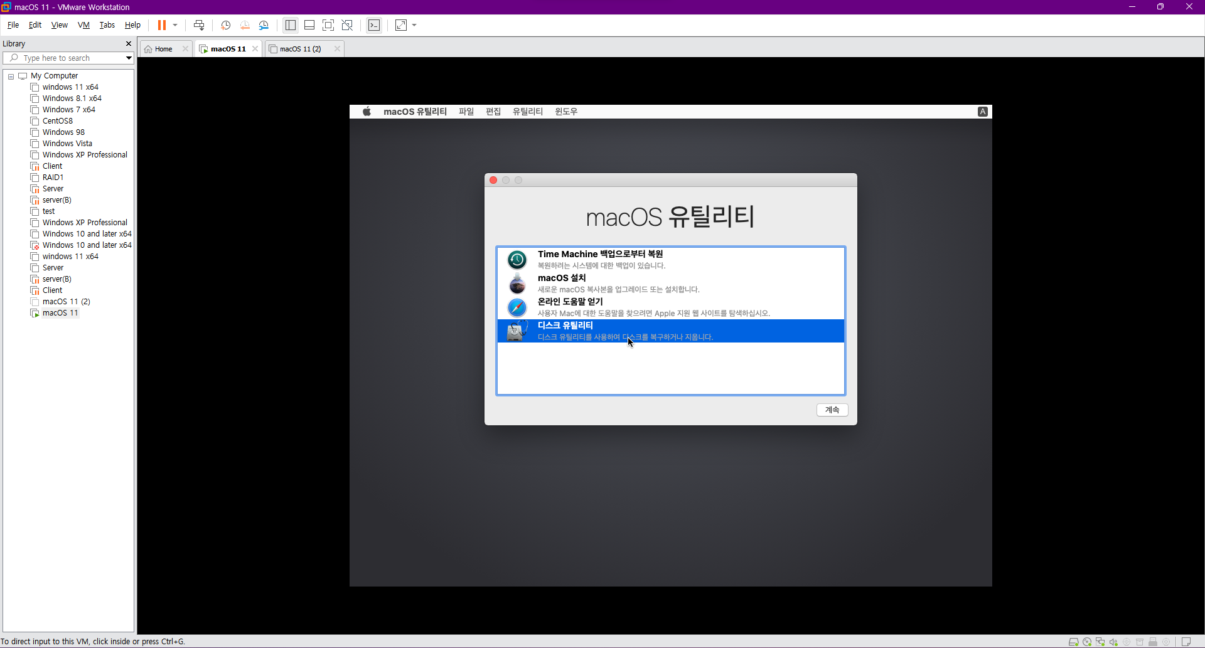The image size is (1205, 648).
Task: Select the Time Machine restore icon
Action: coord(517,260)
